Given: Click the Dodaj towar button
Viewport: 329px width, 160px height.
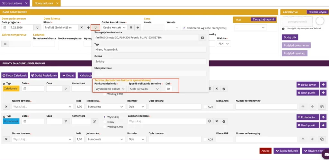Looking at the screenshot, I should (308, 84).
